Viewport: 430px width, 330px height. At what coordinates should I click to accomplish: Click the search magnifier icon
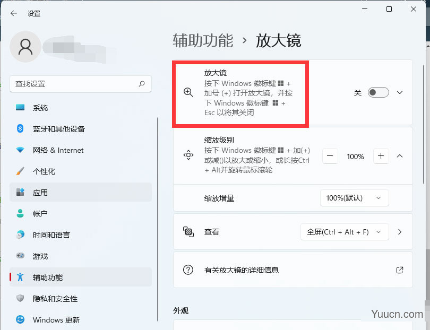(x=142, y=84)
